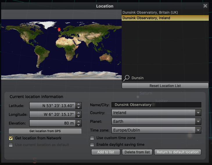The height and width of the screenshot is (165, 212).
Task: Open the Planet dropdown showing Earth
Action: (x=156, y=121)
